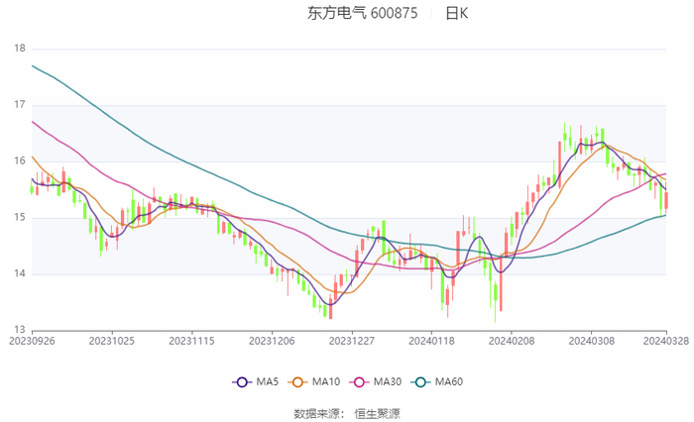
Task: Toggle the MA5 series via its label
Action: tap(265, 382)
